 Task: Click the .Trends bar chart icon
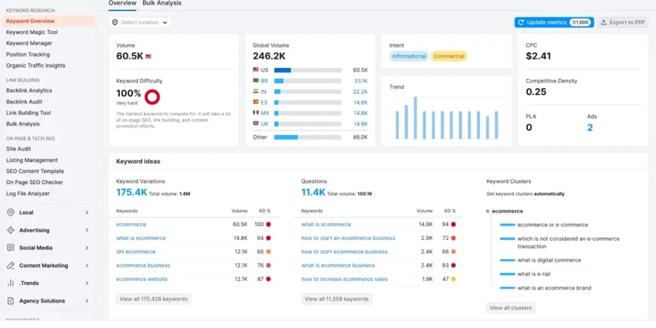10,283
